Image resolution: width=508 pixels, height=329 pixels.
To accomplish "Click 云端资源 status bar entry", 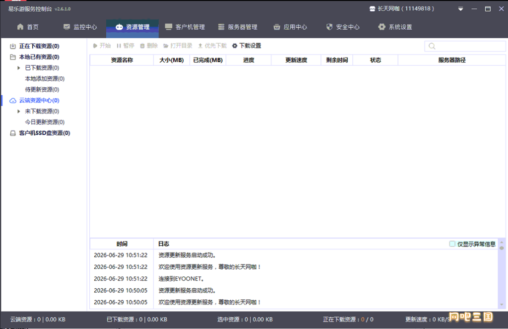I will (x=38, y=319).
